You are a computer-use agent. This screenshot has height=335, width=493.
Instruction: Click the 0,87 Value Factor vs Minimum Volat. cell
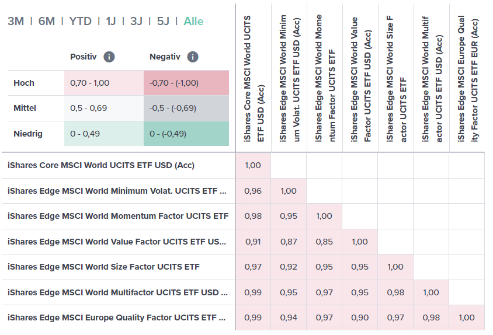[x=289, y=242]
